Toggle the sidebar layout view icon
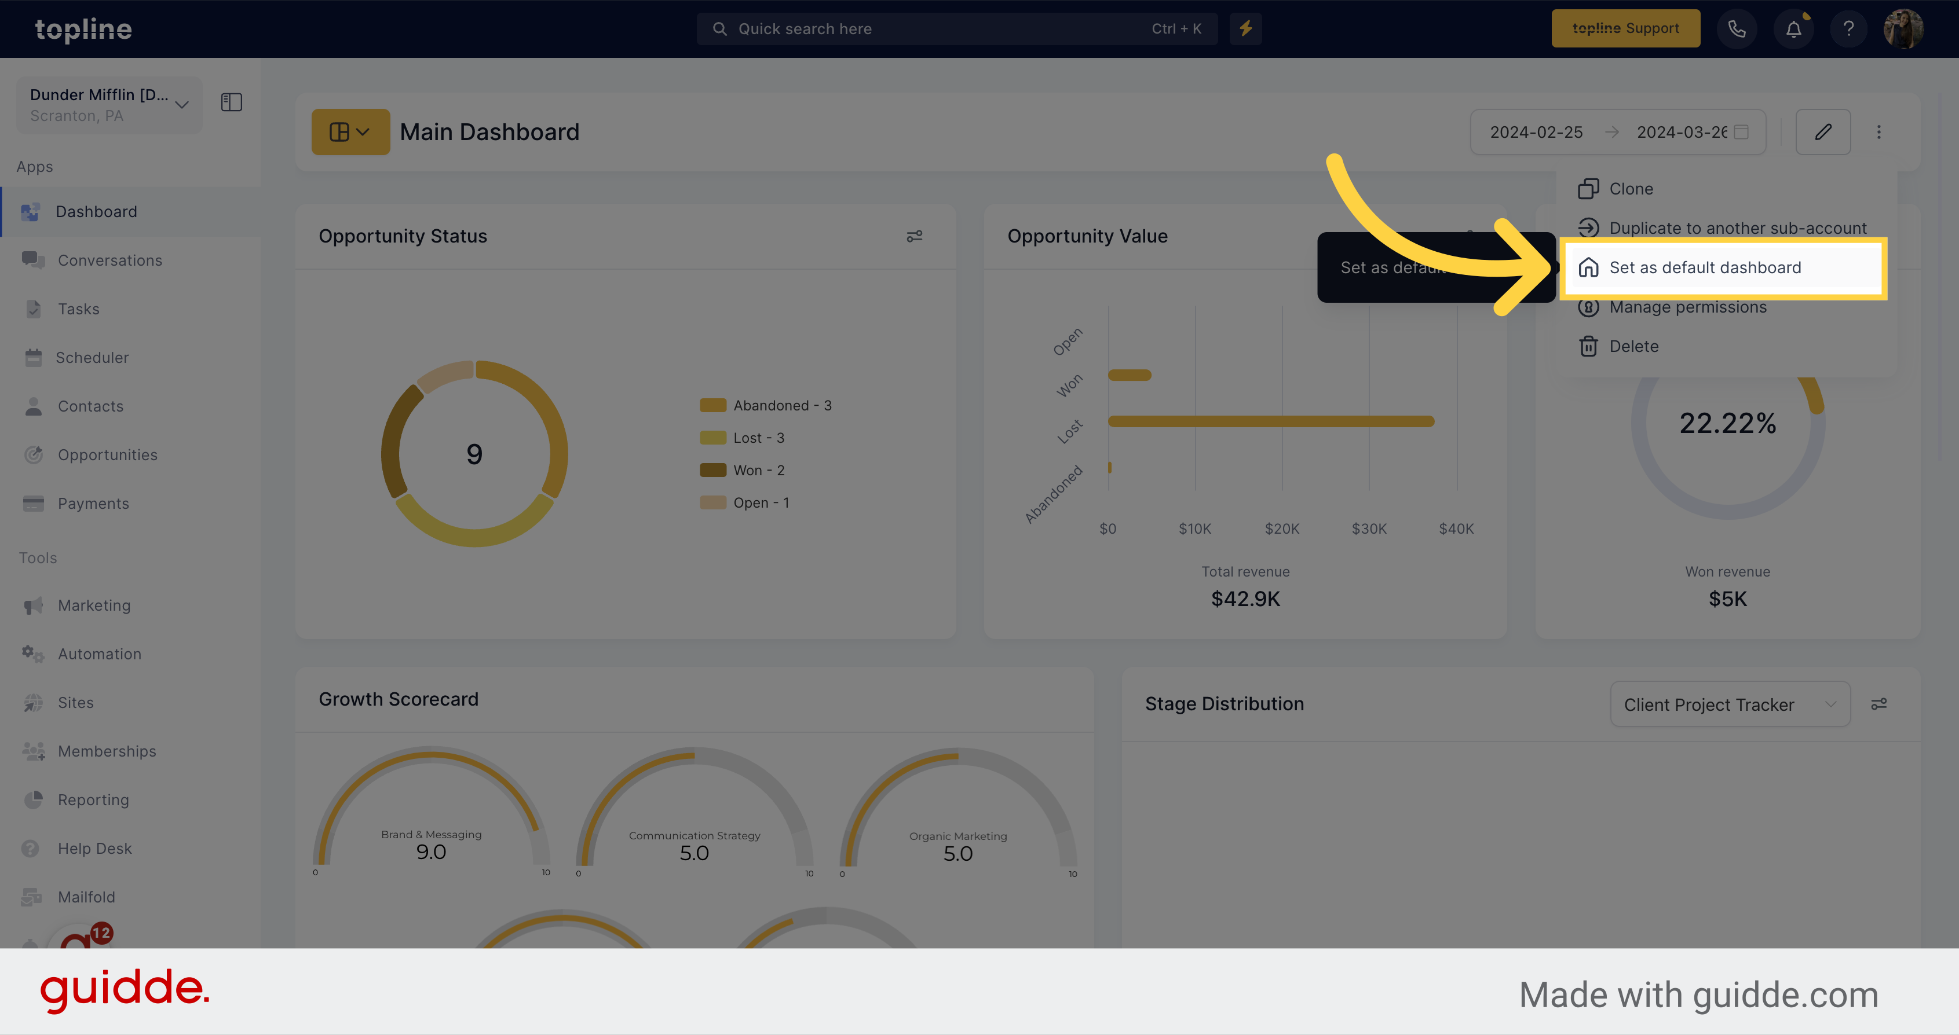 (x=232, y=101)
